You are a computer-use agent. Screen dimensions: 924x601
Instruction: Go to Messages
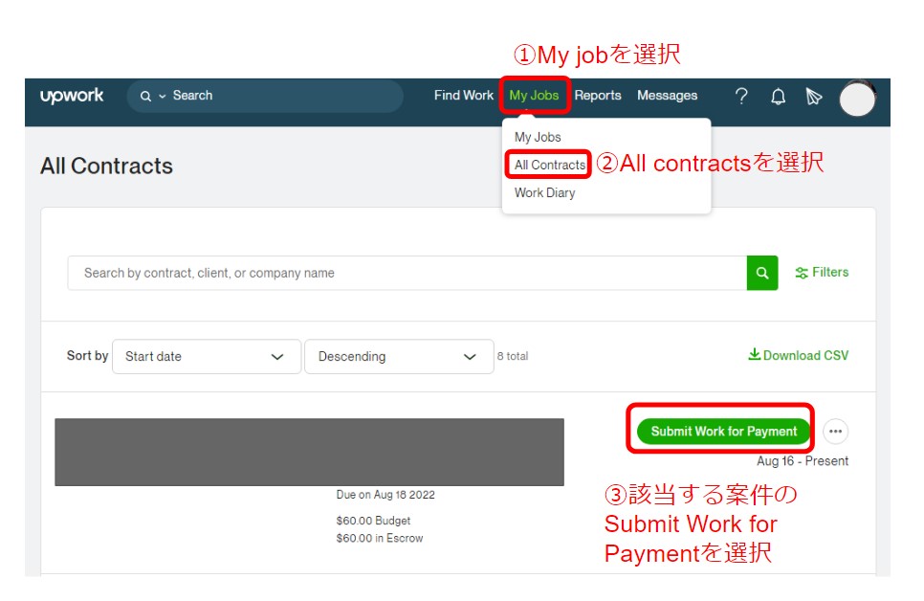pos(667,95)
